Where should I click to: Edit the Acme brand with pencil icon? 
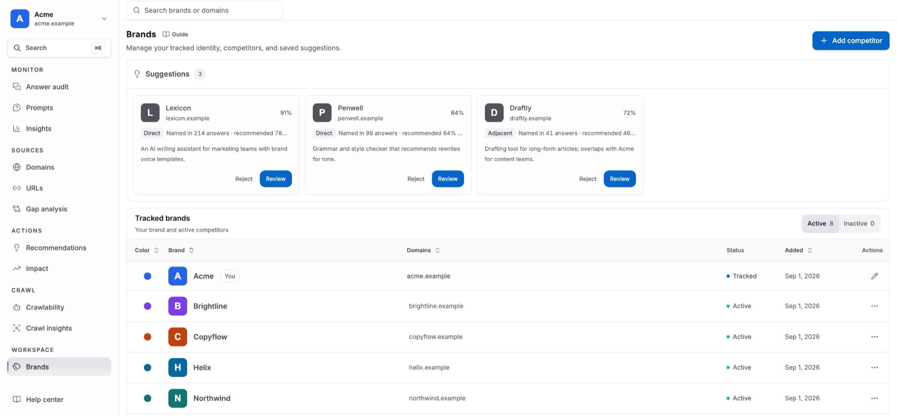tap(874, 276)
